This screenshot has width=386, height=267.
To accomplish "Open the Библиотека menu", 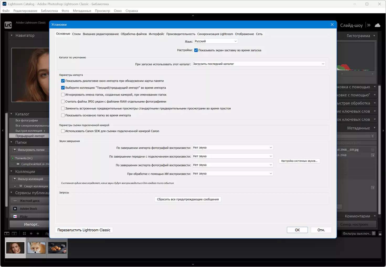I will [49, 11].
